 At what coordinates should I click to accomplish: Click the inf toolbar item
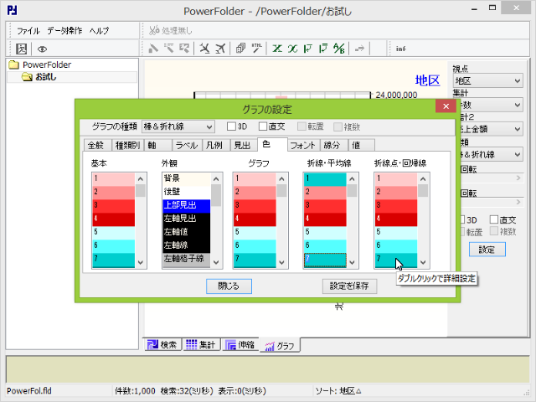tap(400, 49)
